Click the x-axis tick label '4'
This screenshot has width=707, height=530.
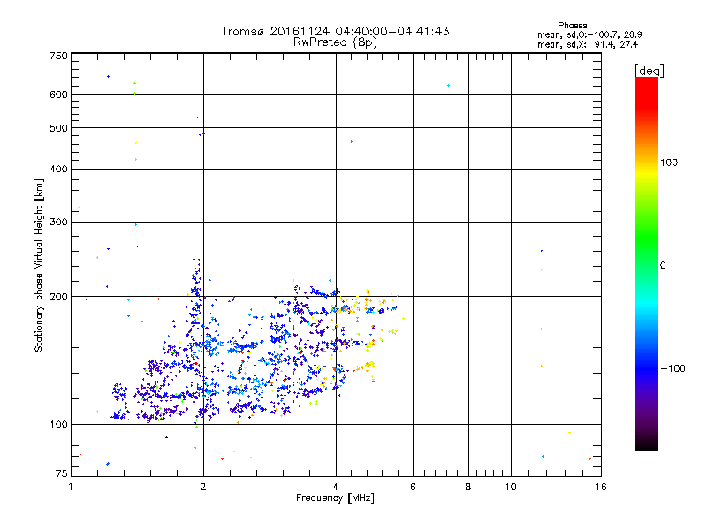click(x=336, y=487)
